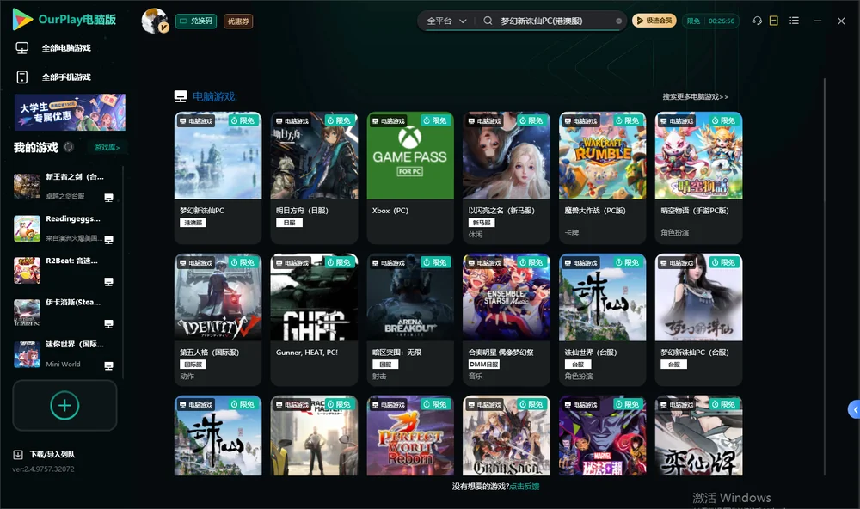Open the Arena Breakout 暗区突围 card
This screenshot has width=860, height=509.
(410, 320)
